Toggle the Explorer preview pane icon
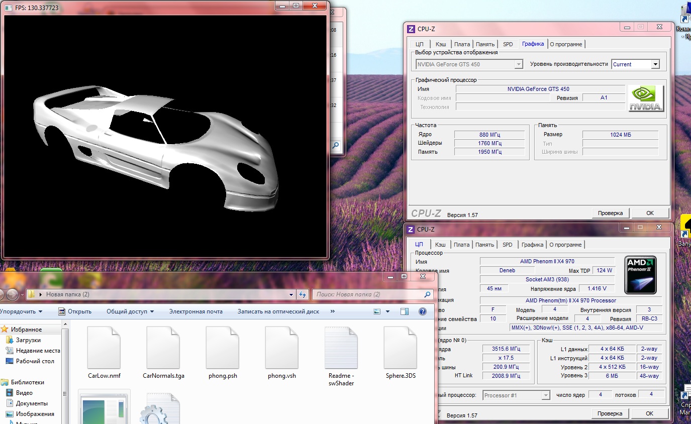This screenshot has height=424, width=691. [x=405, y=311]
